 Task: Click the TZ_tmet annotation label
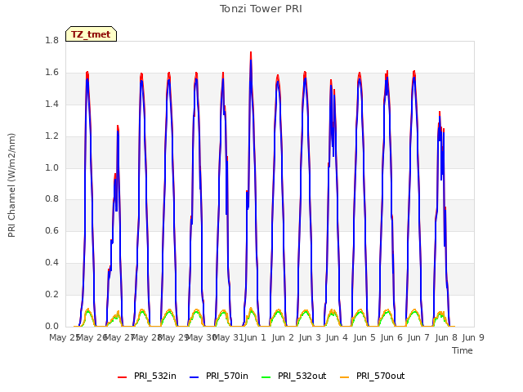91,34
